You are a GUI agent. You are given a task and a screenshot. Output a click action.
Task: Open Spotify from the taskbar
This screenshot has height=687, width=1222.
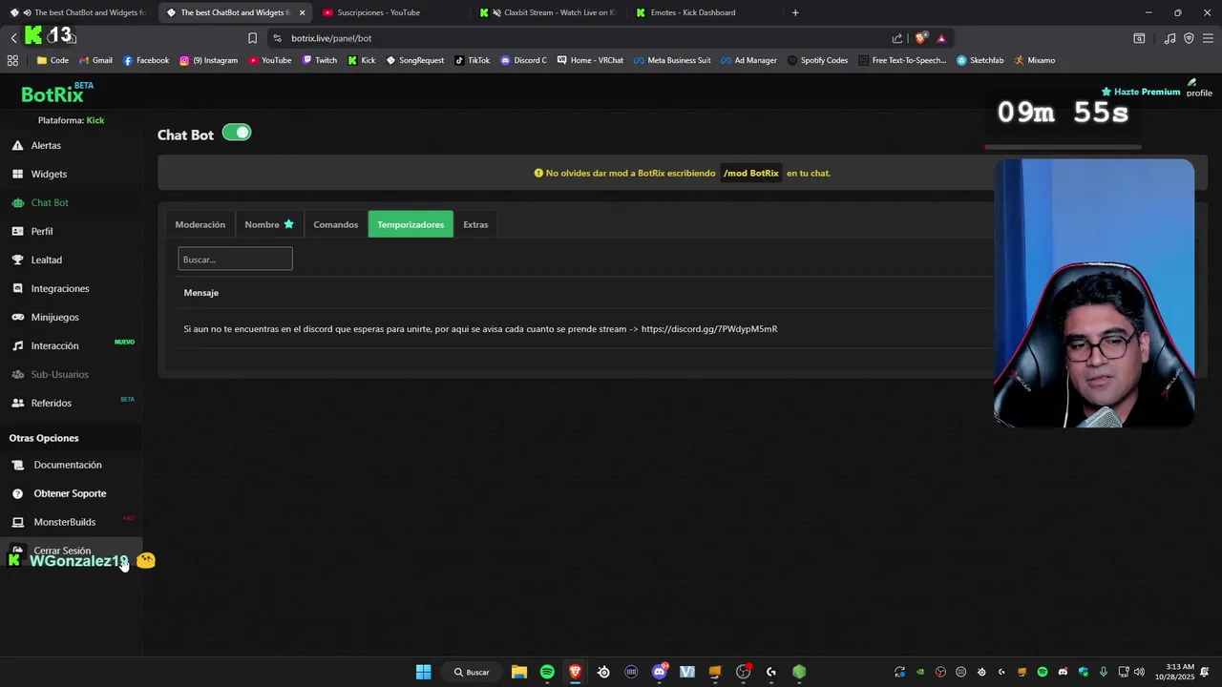(547, 672)
